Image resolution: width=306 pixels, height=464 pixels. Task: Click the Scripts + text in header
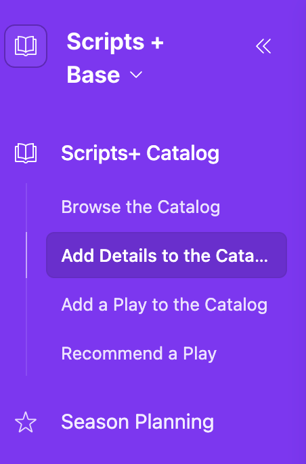(x=115, y=42)
